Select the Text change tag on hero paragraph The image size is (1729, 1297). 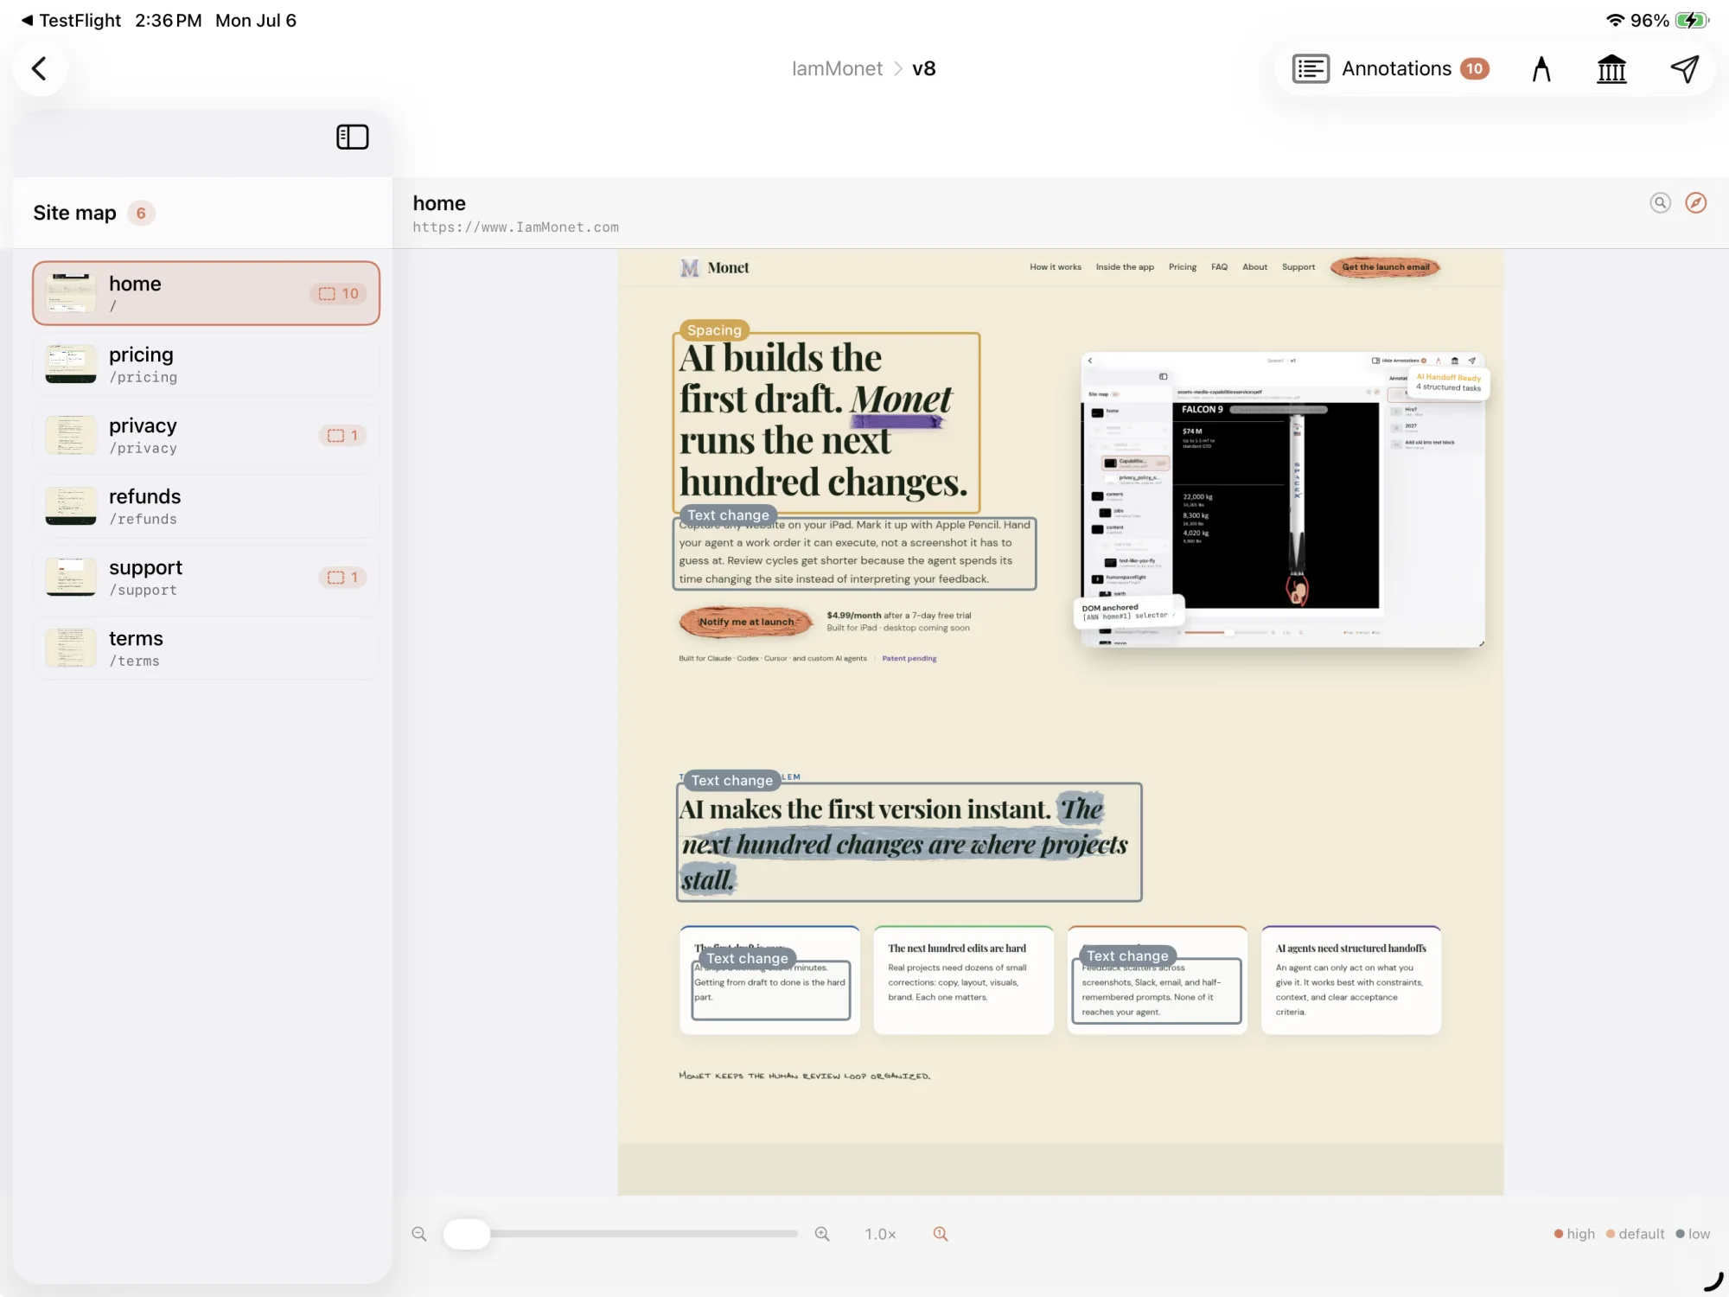728,515
